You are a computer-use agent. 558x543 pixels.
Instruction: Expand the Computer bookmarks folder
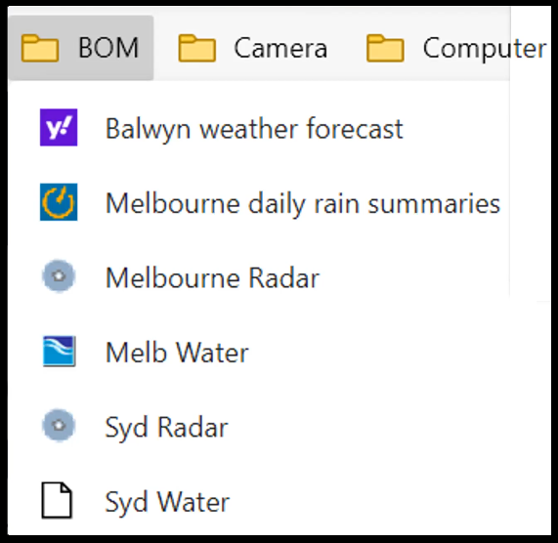point(456,48)
